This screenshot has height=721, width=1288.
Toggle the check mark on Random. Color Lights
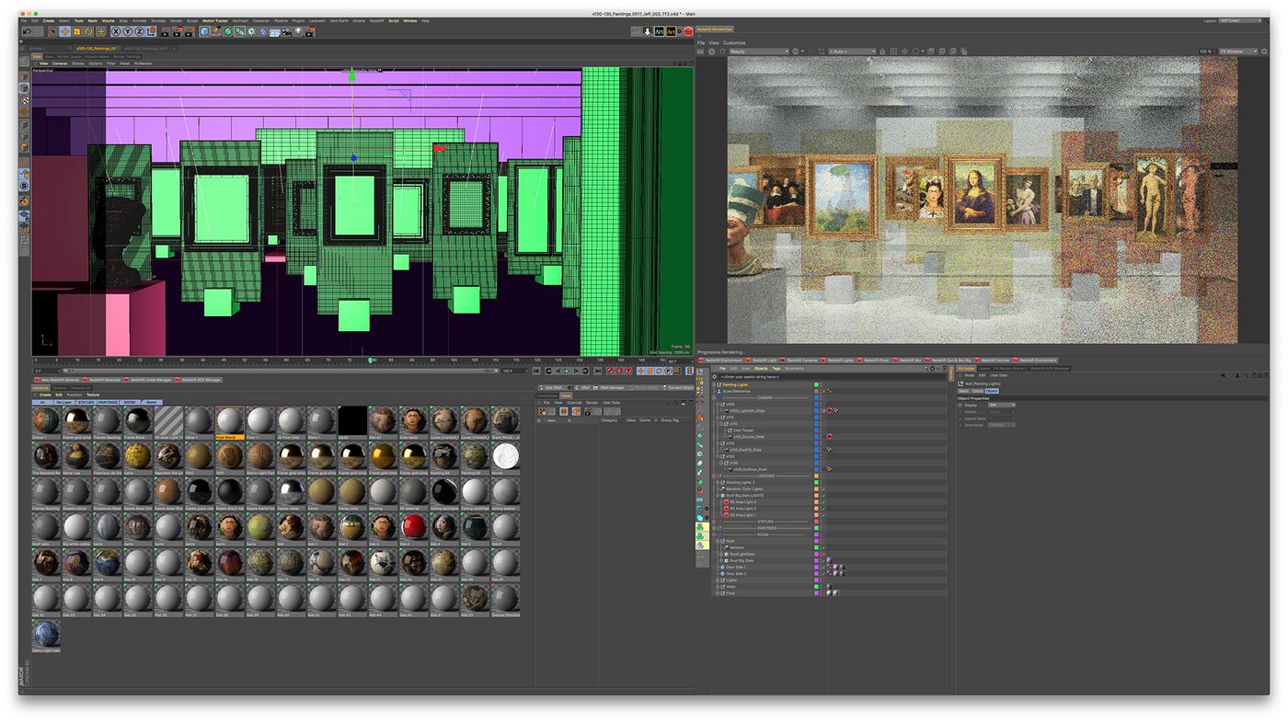tap(823, 489)
